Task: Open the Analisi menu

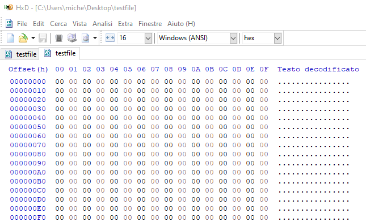Action: click(102, 24)
